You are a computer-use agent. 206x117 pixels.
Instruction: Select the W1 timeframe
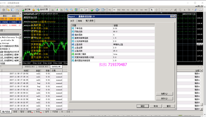click(141, 10)
